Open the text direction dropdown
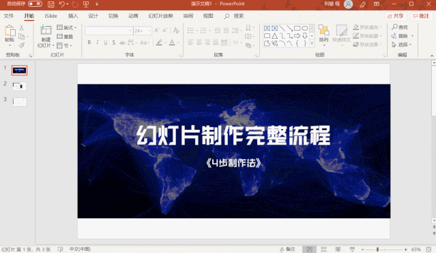 [x=250, y=27]
